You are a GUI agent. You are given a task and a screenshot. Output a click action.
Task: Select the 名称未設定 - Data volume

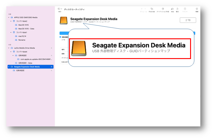25,63
